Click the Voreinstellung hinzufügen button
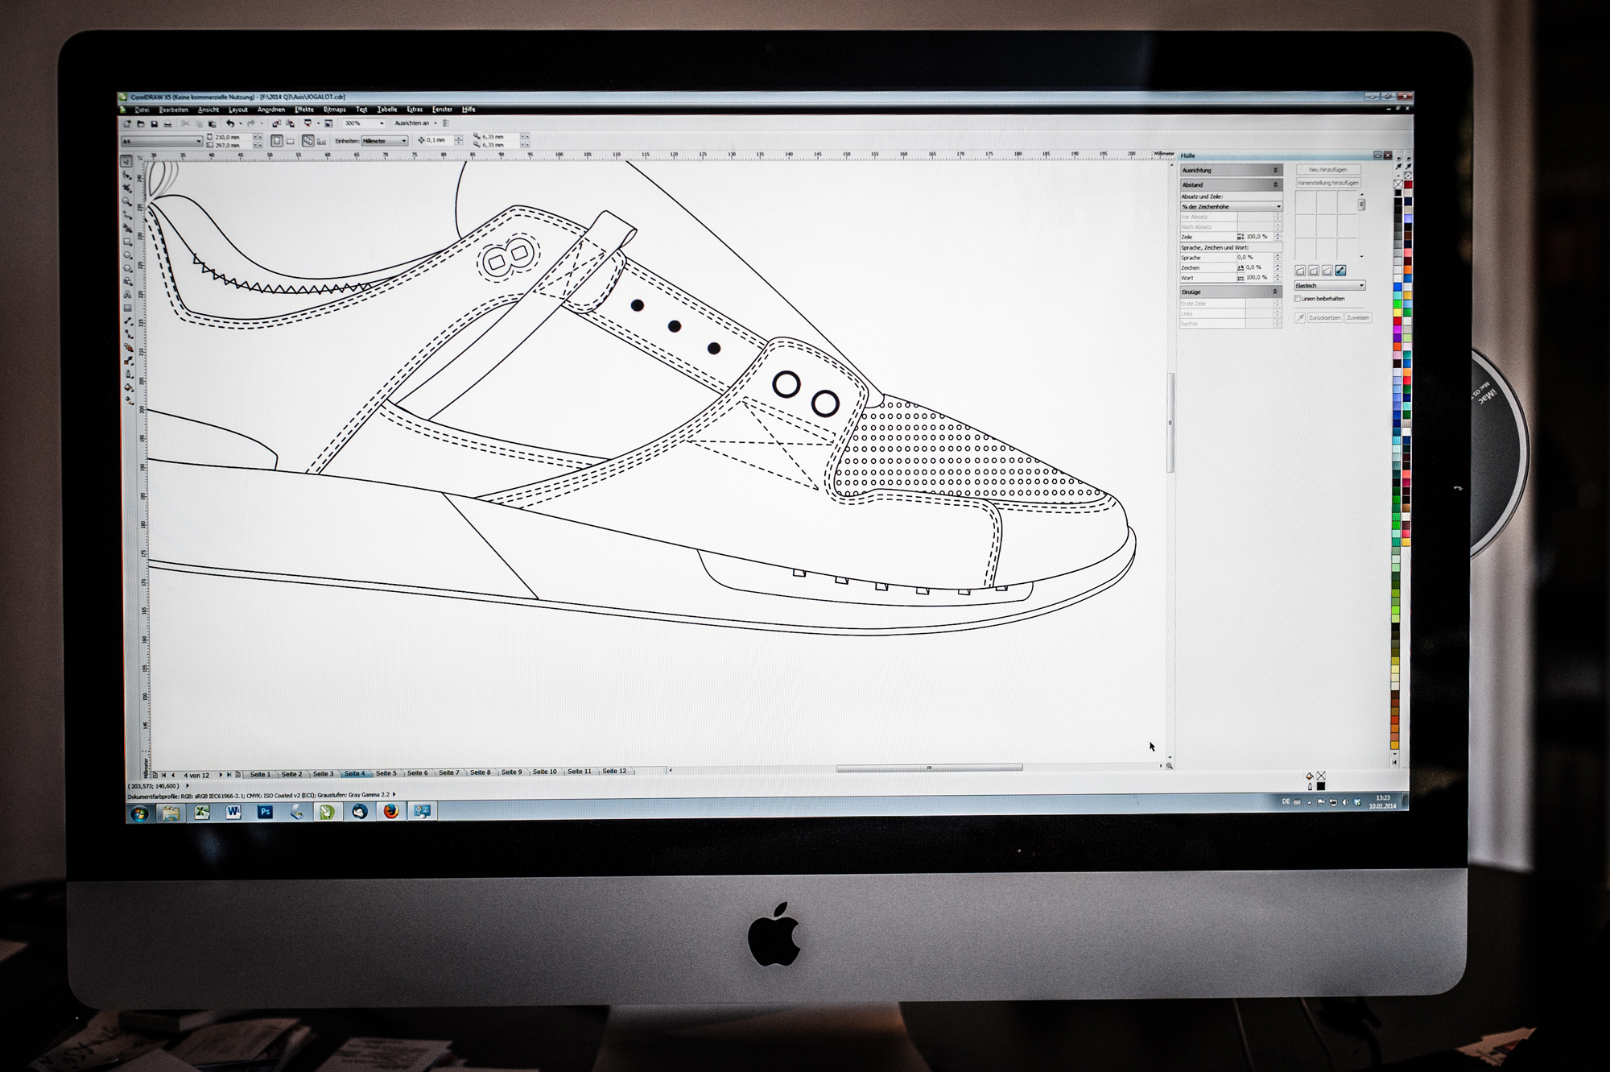 click(1328, 183)
